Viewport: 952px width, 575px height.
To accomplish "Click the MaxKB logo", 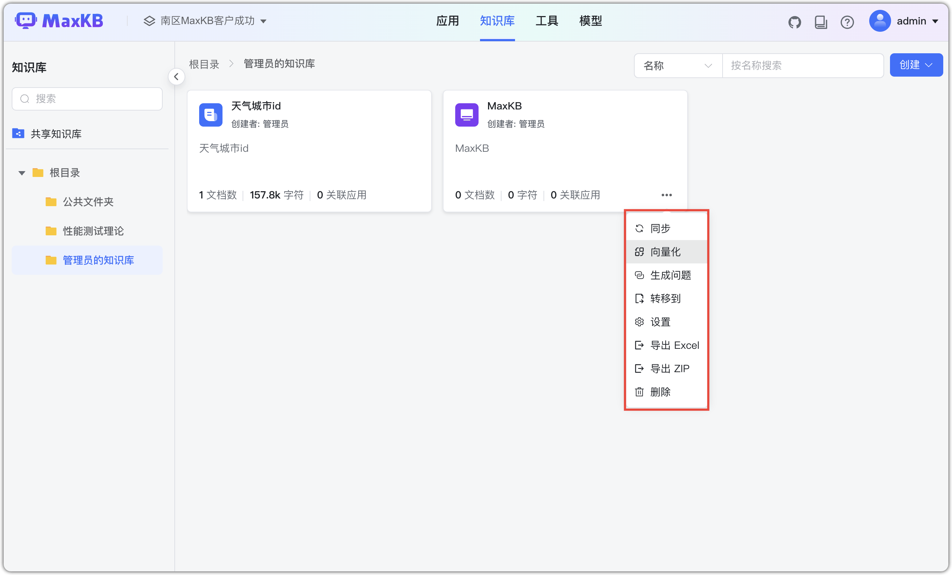I will click(59, 21).
